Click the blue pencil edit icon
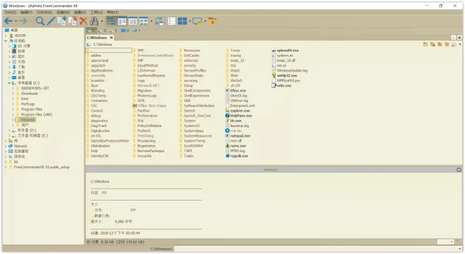 51,21
